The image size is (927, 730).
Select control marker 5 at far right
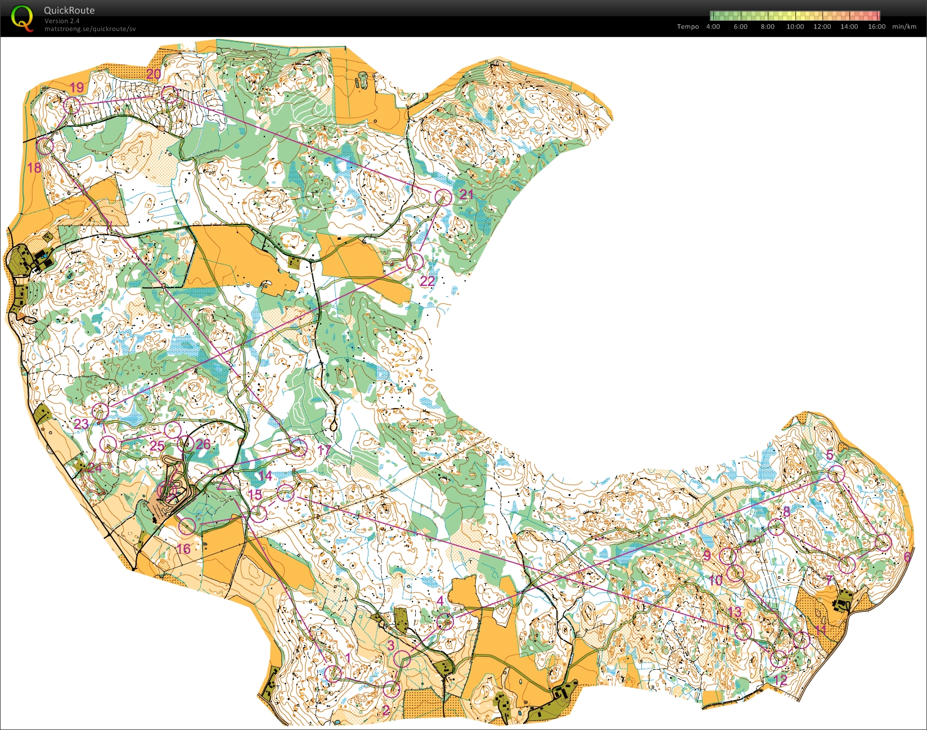[x=838, y=474]
